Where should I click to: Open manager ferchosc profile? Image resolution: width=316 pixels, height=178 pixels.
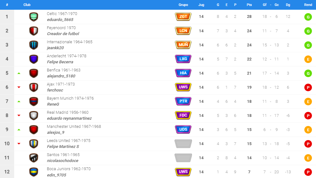[x=55, y=90]
